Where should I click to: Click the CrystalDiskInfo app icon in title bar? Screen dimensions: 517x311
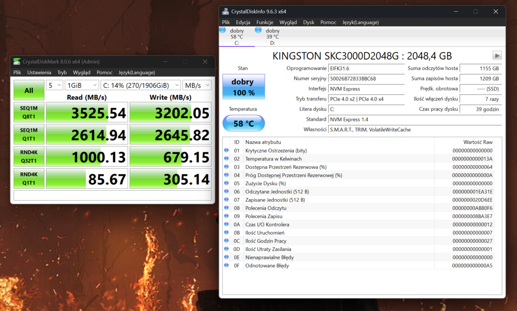pyautogui.click(x=225, y=11)
